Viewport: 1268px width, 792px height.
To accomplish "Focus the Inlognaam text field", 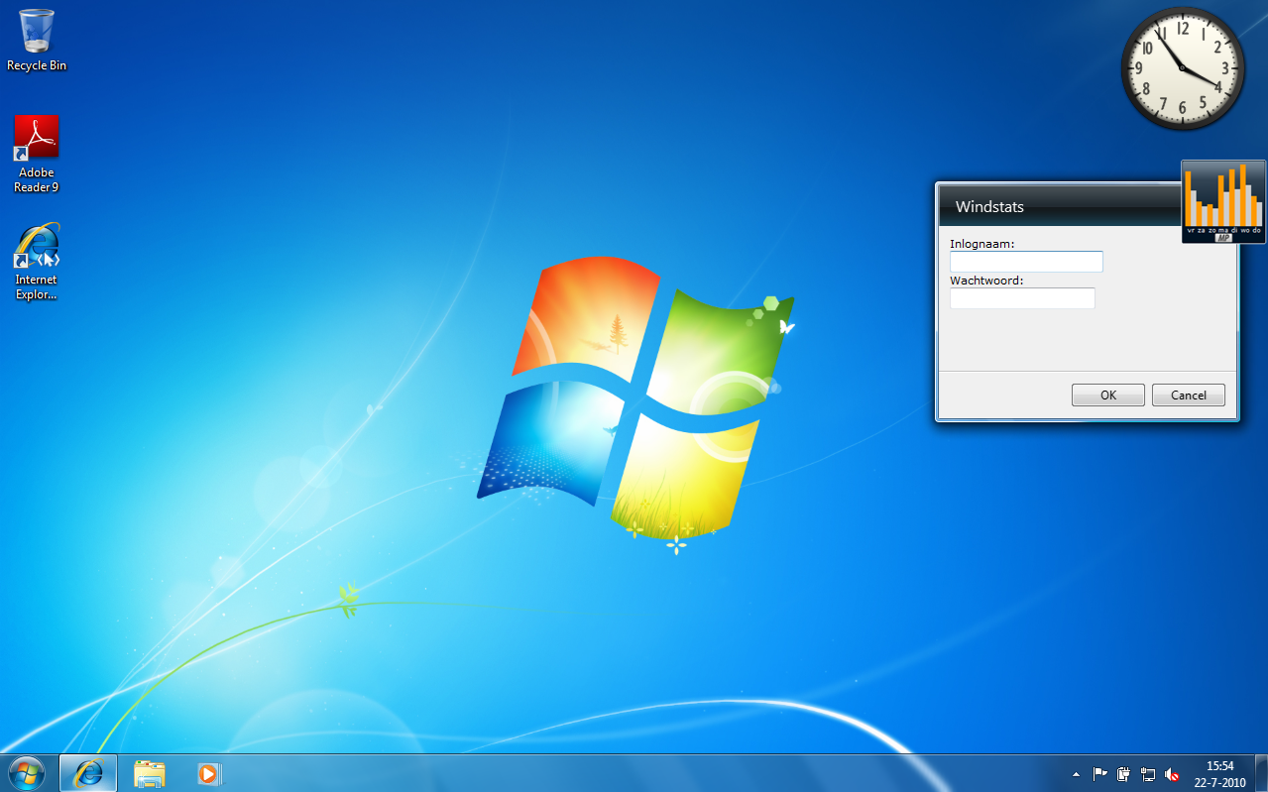I will (1026, 262).
